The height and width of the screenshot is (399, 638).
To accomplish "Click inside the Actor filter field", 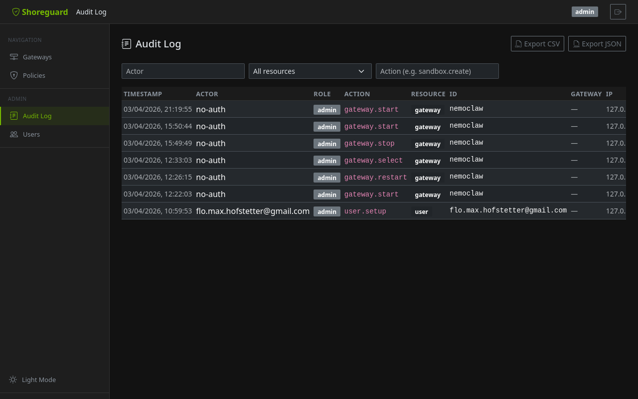I will click(183, 71).
